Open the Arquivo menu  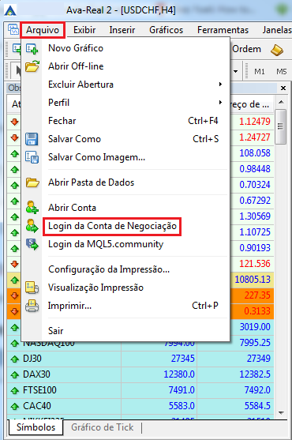pyautogui.click(x=43, y=30)
